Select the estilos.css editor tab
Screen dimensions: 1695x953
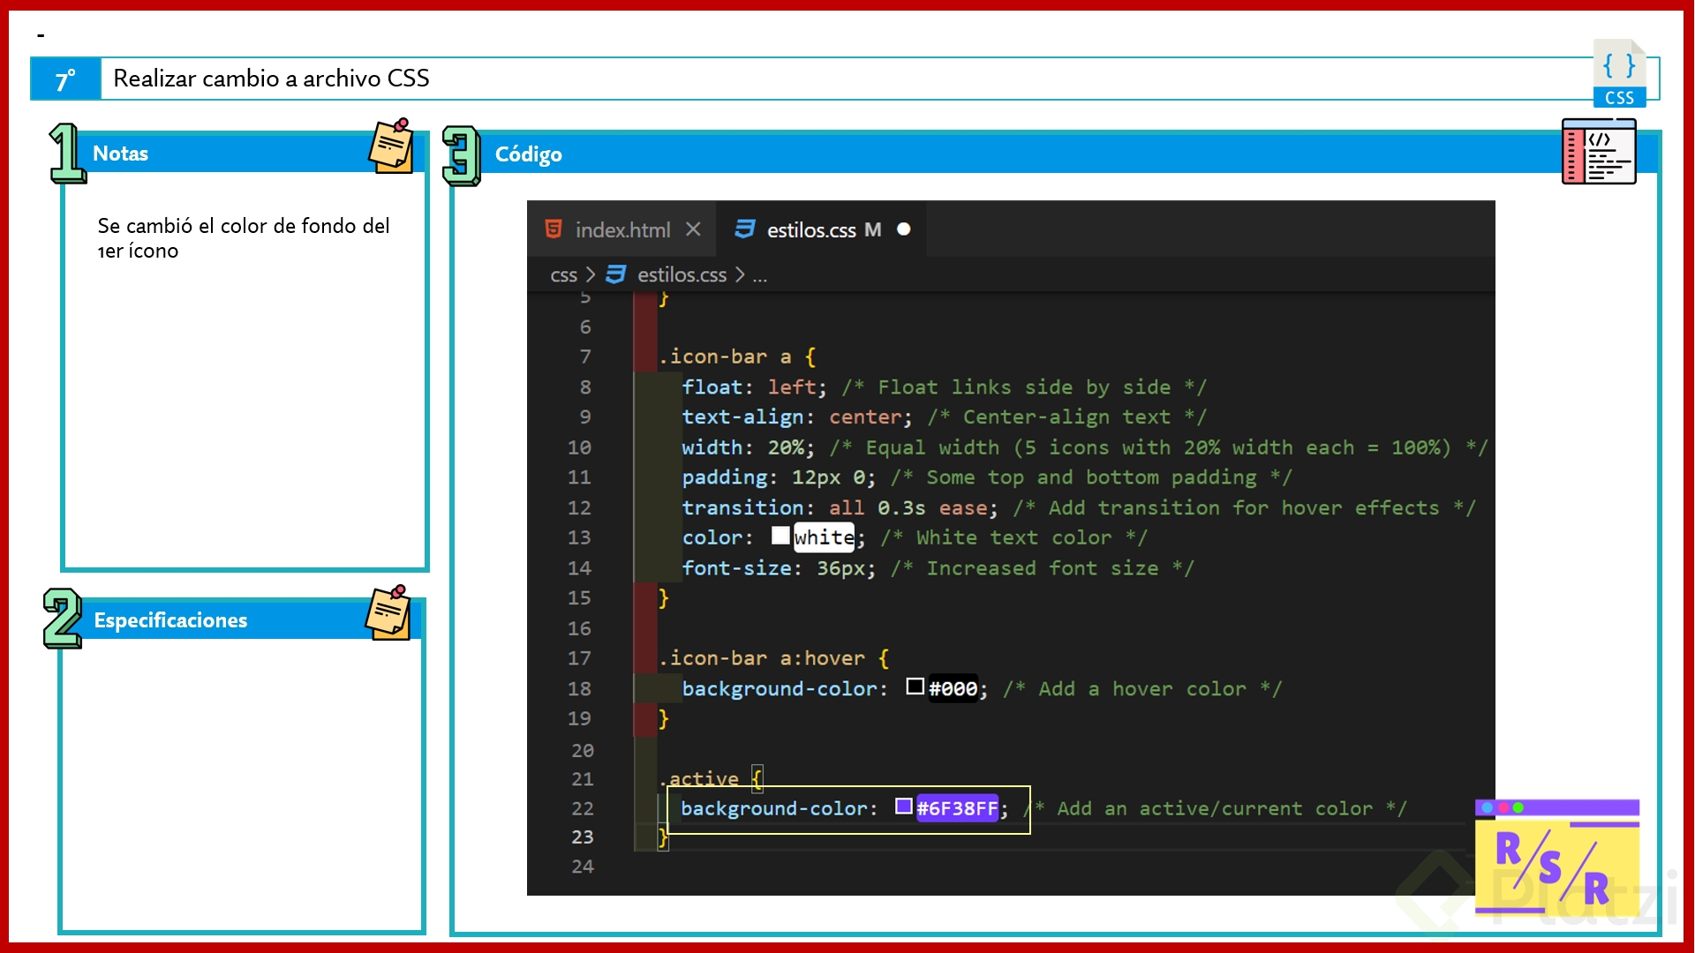tap(821, 229)
